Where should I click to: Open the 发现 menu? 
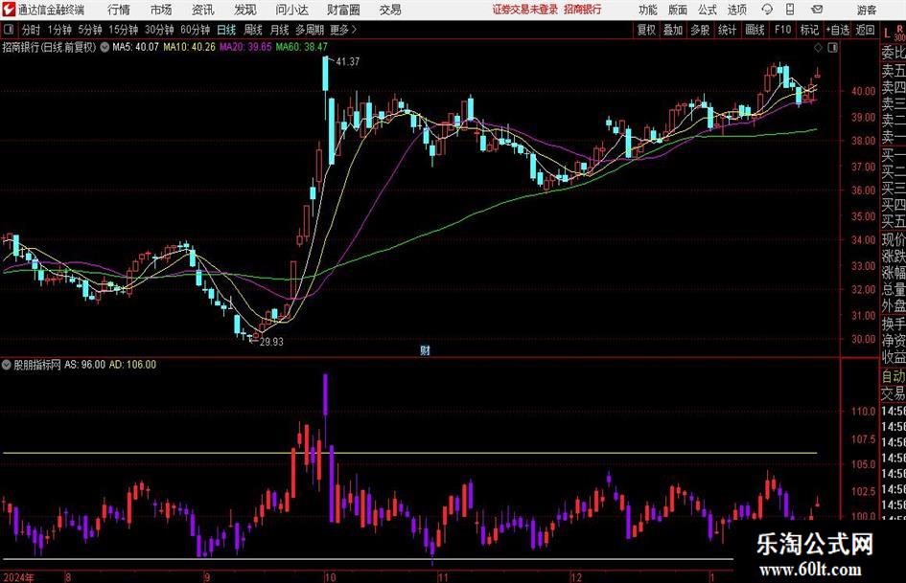[x=245, y=10]
